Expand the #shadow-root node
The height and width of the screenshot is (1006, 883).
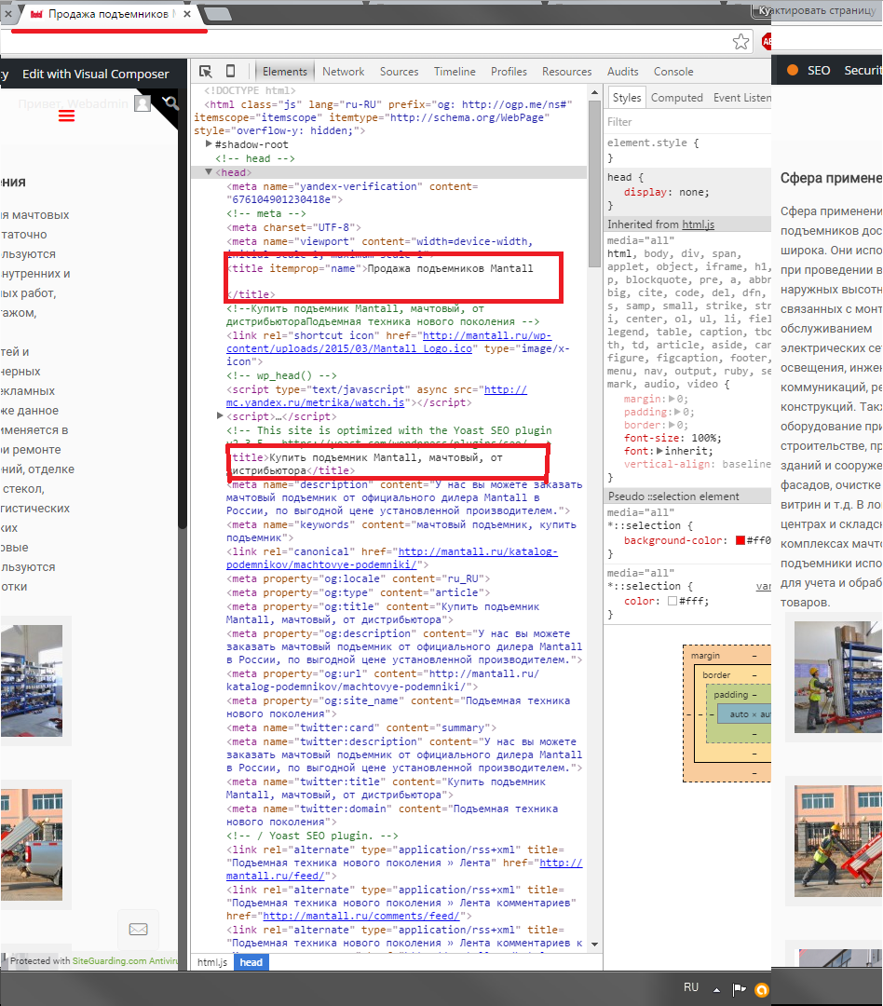point(209,145)
